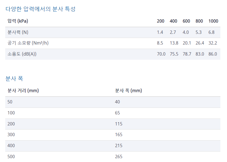The height and width of the screenshot is (162, 227).
Task: Click the '다양한 압력에서의 분사 특성' heading
Action: tap(40, 9)
